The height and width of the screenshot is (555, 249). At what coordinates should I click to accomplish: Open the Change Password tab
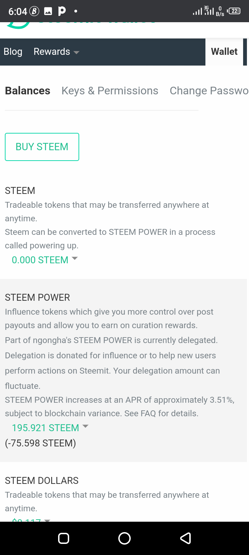(x=209, y=91)
